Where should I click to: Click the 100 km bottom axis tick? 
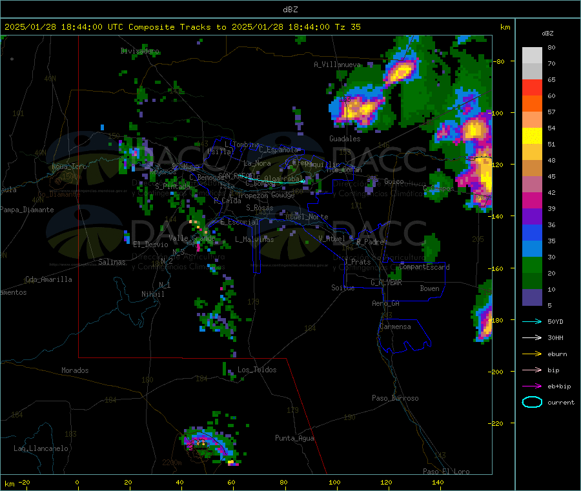tap(334, 482)
